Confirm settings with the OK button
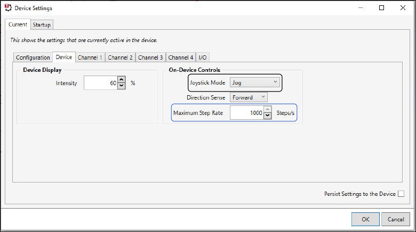This screenshot has height=232, width=416. (365, 219)
